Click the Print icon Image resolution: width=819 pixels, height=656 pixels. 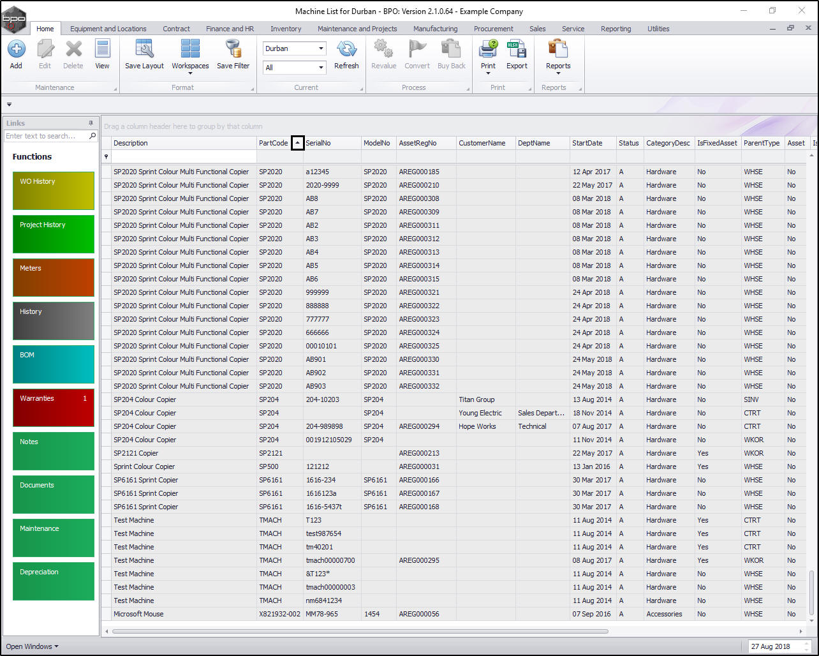(x=488, y=48)
